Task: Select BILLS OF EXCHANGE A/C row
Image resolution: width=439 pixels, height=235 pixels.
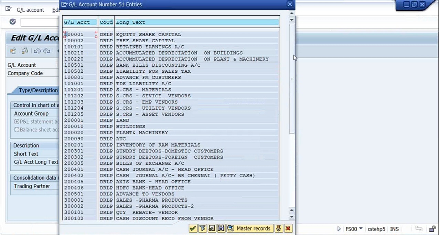Action: [171, 163]
